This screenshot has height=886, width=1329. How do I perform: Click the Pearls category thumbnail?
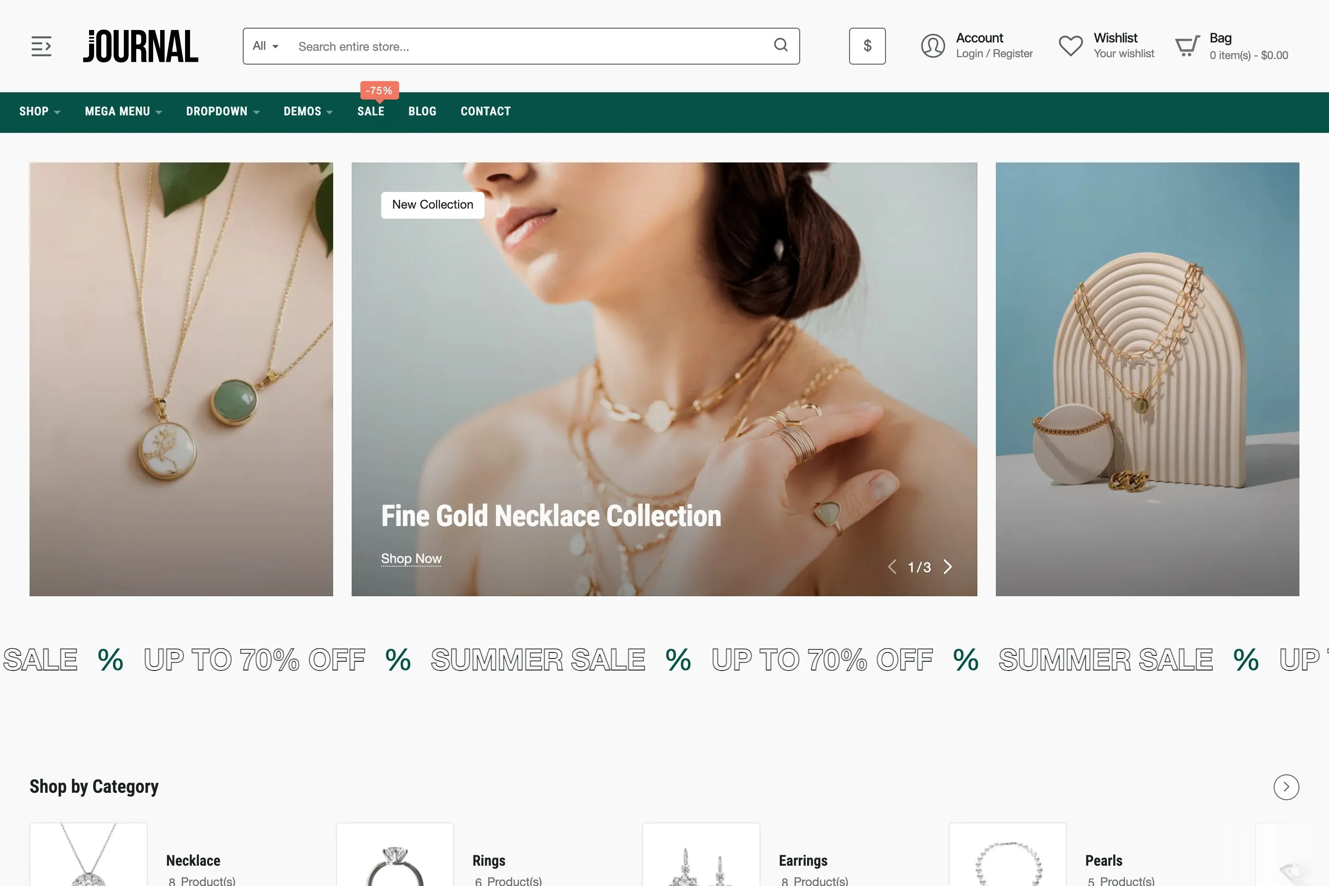click(1007, 854)
